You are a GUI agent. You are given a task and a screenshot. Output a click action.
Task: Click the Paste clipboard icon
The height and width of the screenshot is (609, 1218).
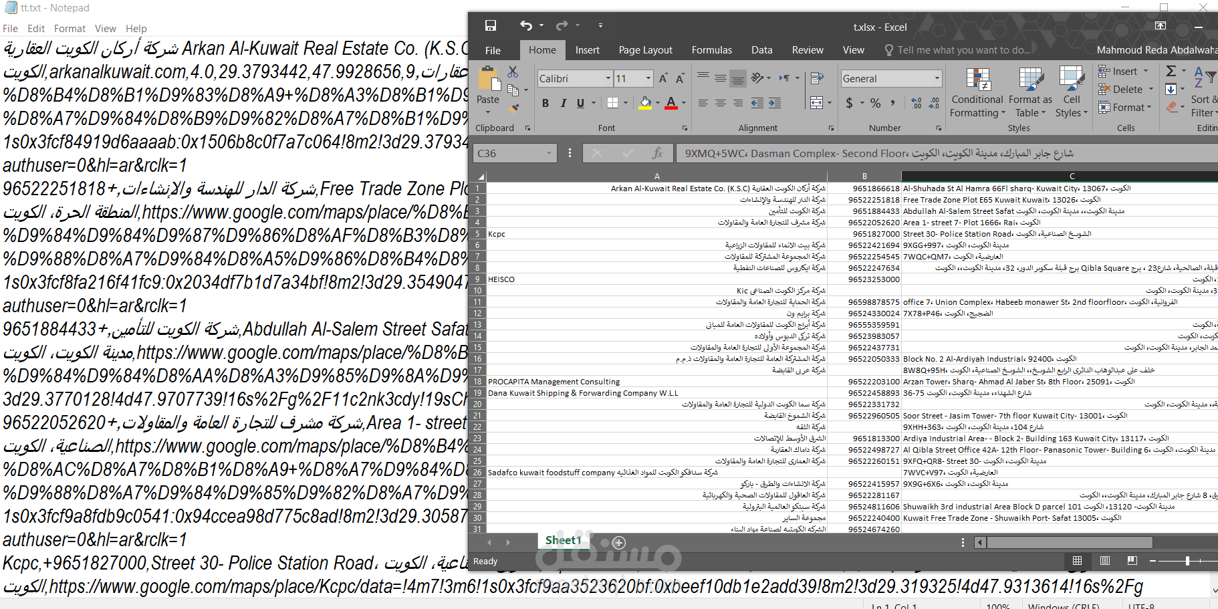pos(488,79)
